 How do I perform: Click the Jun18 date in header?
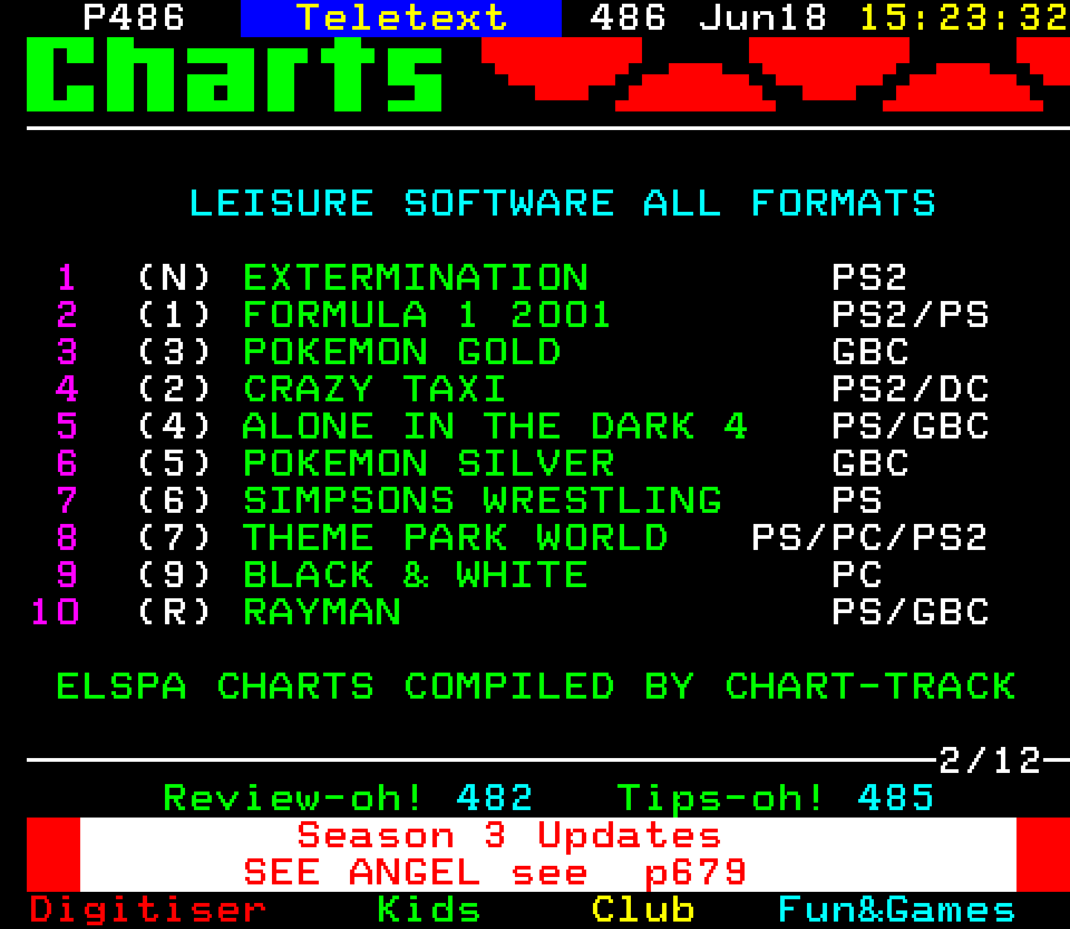(x=762, y=17)
